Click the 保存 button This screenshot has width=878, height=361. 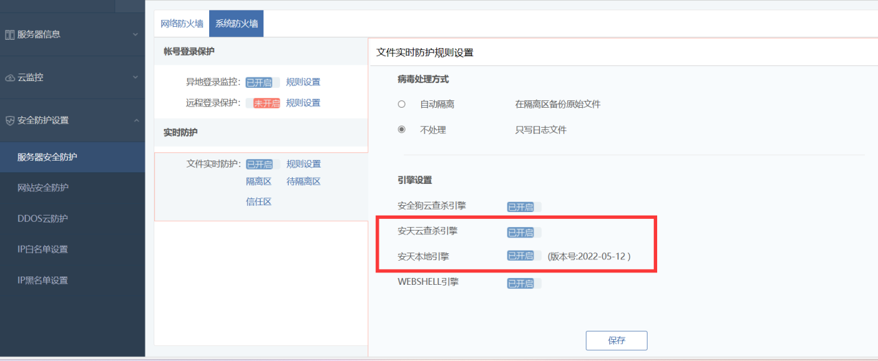(x=616, y=340)
